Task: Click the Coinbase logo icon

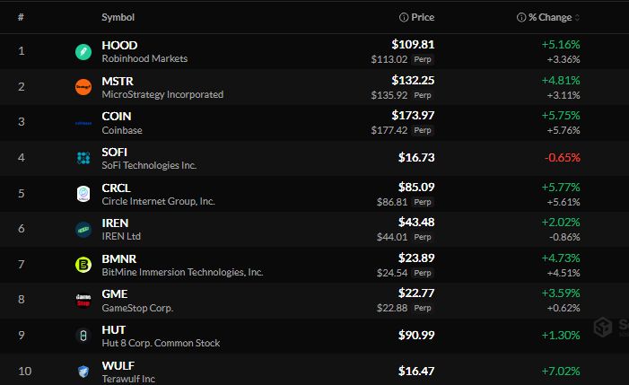Action: [x=83, y=123]
